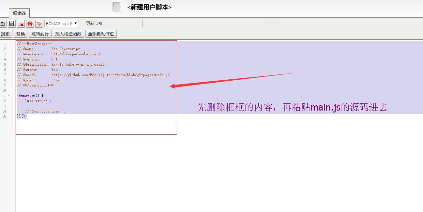Save the userscript with the floppy disk icon
Image resolution: width=423 pixels, height=212 pixels.
coord(11,23)
